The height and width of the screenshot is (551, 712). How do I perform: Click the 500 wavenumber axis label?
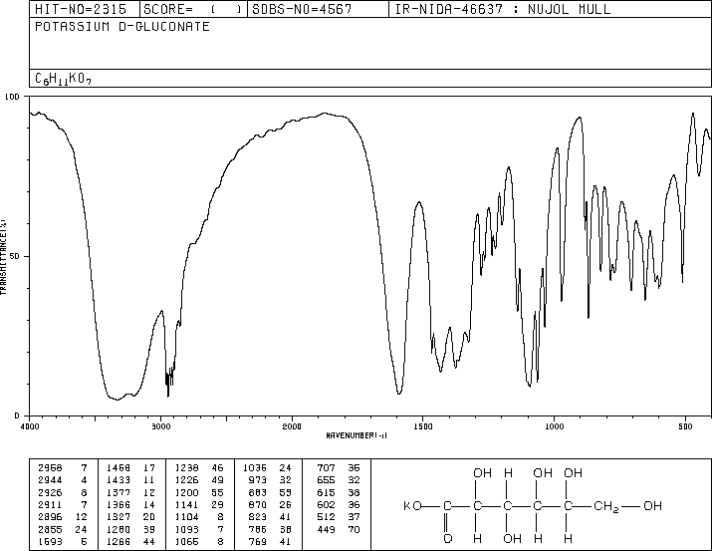[x=685, y=426]
